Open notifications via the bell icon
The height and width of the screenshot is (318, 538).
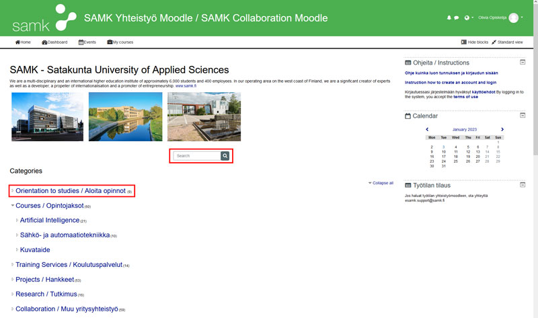pos(449,18)
